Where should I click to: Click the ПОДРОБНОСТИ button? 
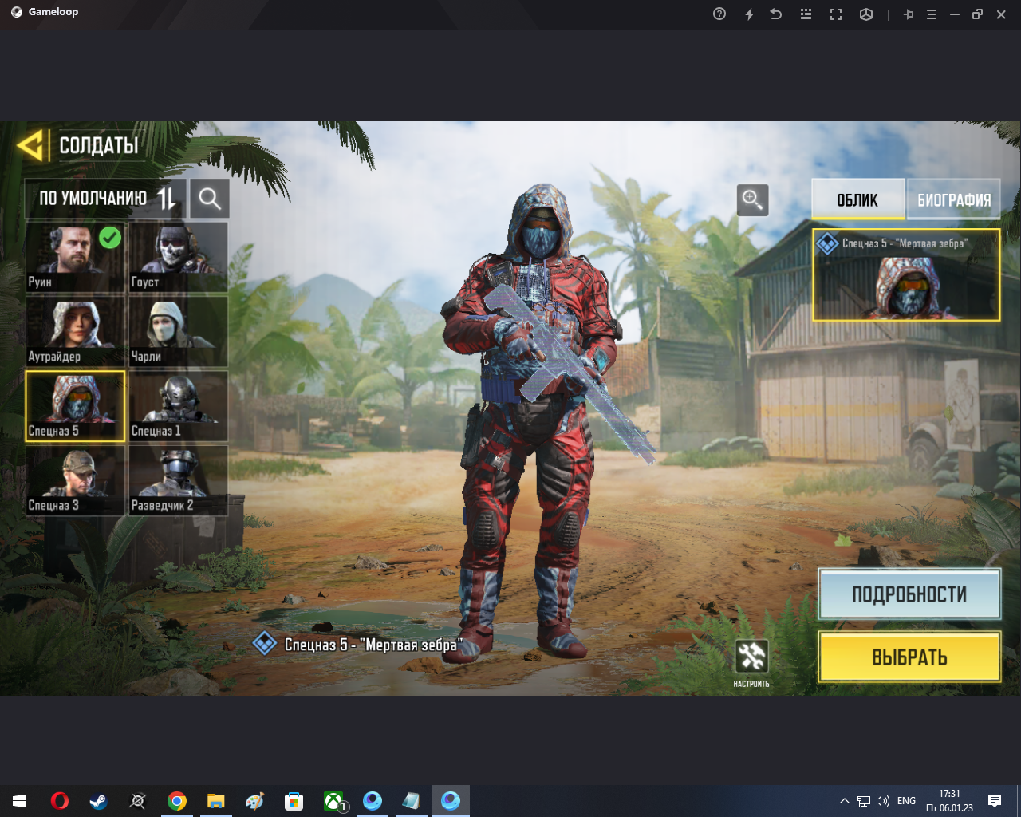point(909,594)
